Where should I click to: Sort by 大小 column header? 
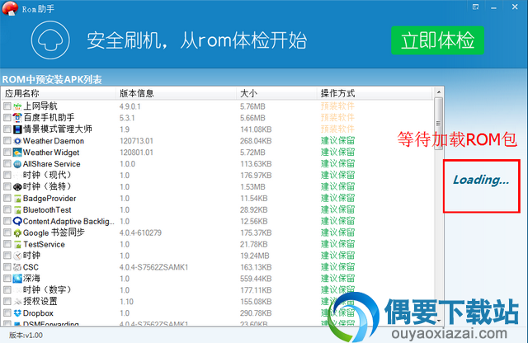coord(276,93)
